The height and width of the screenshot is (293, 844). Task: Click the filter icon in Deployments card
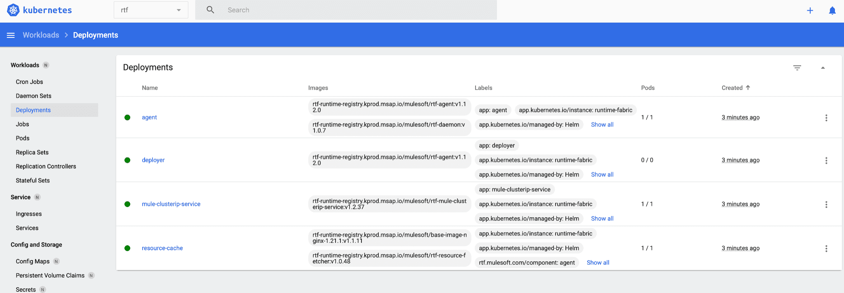[x=797, y=68]
